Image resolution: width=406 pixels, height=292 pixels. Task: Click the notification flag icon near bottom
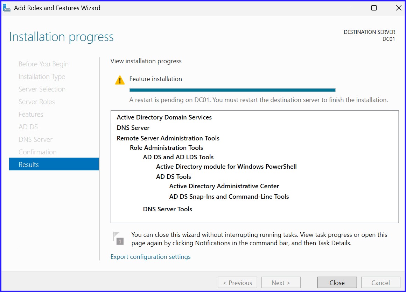[x=119, y=238]
